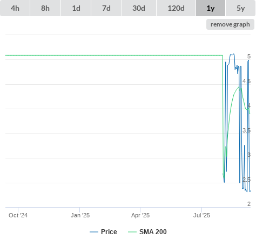Click the y-axis label 2
The image size is (256, 246).
(x=249, y=204)
